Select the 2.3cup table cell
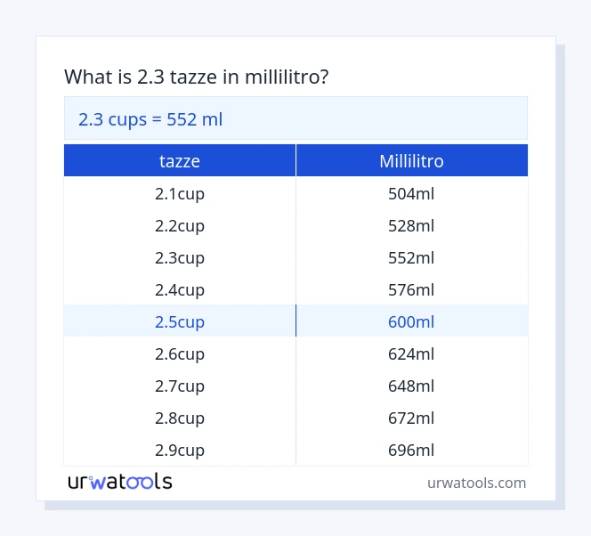591x536 pixels. (x=180, y=257)
